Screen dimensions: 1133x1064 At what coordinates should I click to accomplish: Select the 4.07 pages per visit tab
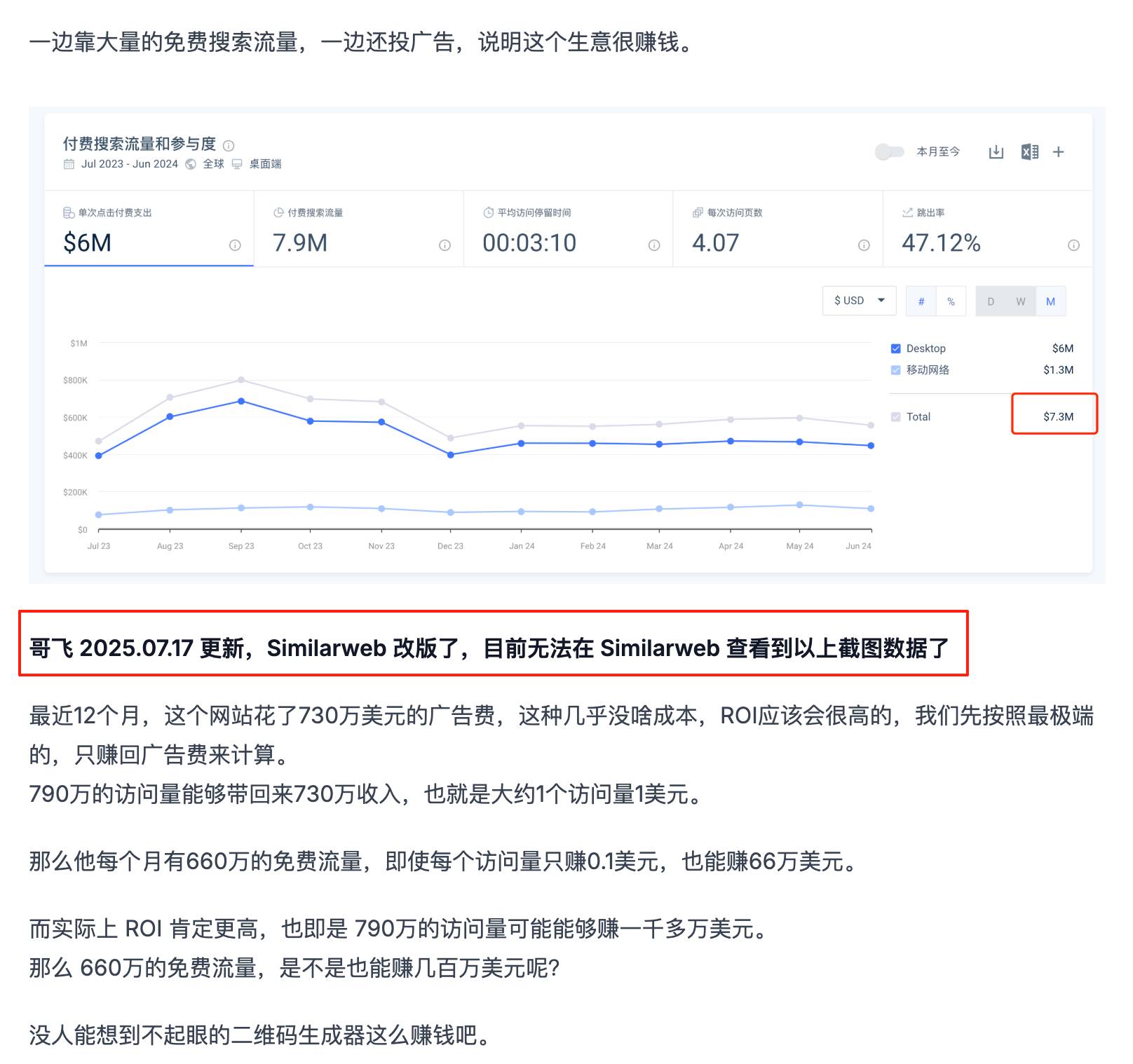[x=778, y=229]
